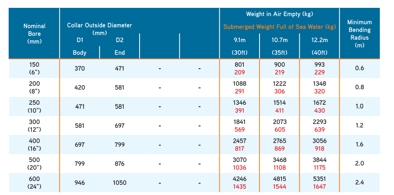Click the 150 (6") nominal bore row label
The height and width of the screenshot is (195, 394).
click(x=35, y=68)
